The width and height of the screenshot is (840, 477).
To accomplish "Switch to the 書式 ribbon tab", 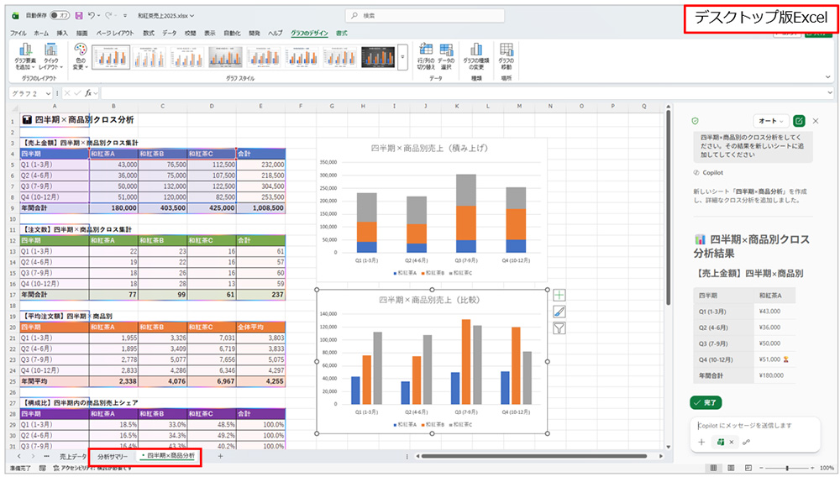I will 341,33.
